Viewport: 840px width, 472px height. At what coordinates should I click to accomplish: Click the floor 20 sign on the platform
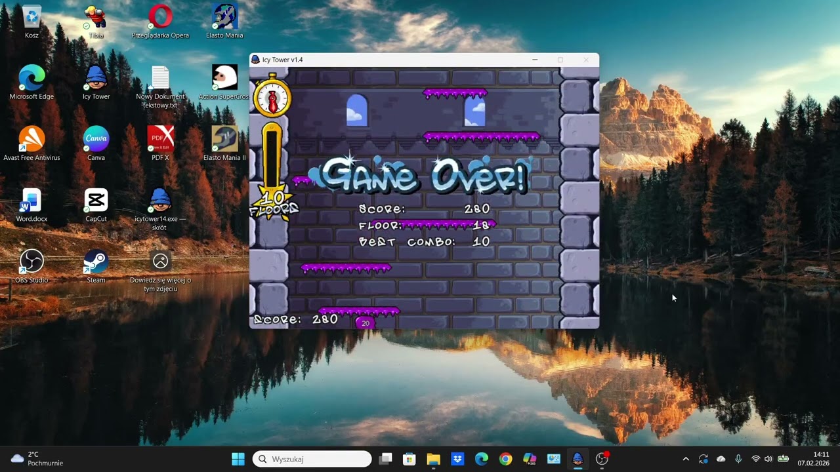tap(366, 323)
